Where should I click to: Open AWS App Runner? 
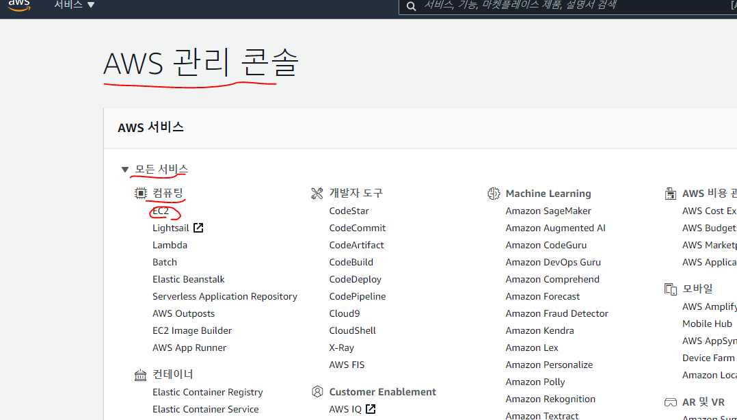click(x=189, y=348)
